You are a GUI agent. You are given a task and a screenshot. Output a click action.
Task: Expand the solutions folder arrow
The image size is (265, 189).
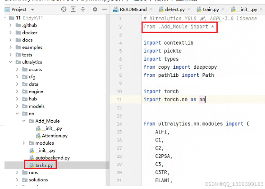pos(17,180)
